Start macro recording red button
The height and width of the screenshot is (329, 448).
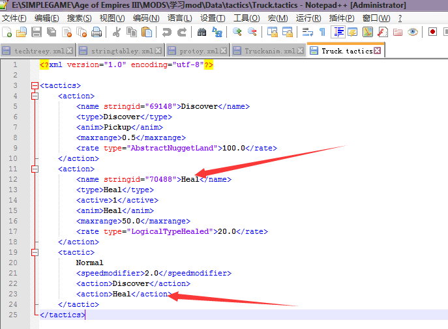432,32
